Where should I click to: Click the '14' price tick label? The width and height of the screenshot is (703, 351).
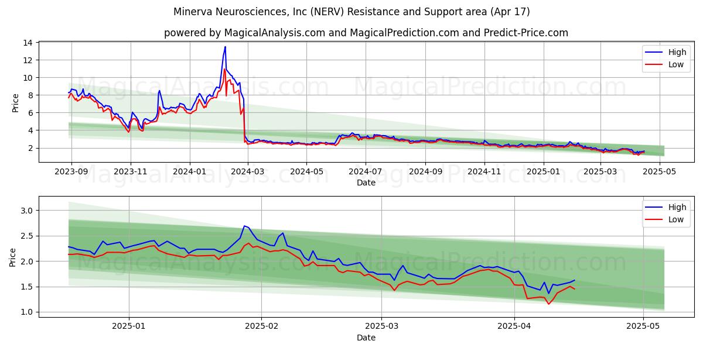(28, 43)
